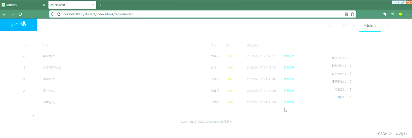
Task: Click the 学科 column header
Action: point(213,45)
